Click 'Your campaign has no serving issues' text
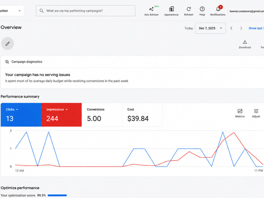Screen dimensions: 264x198 click(37, 75)
